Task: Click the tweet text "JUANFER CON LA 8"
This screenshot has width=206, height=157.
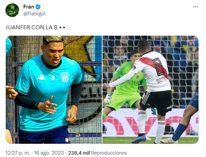Action: (31, 27)
